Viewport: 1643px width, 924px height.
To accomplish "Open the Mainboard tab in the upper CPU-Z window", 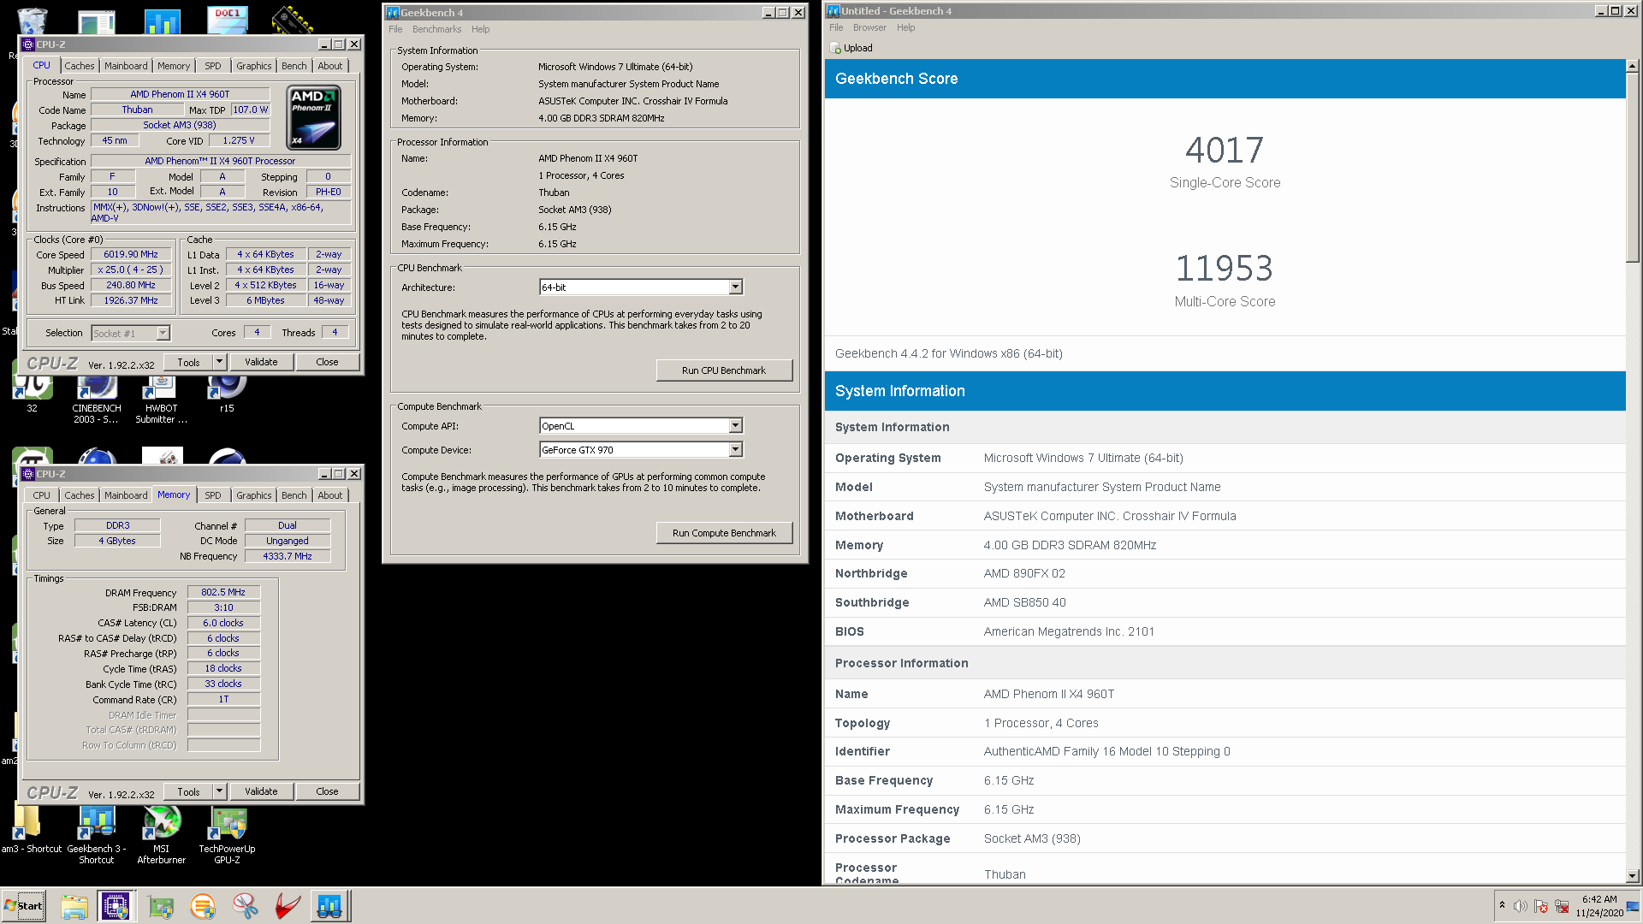I will pyautogui.click(x=126, y=66).
